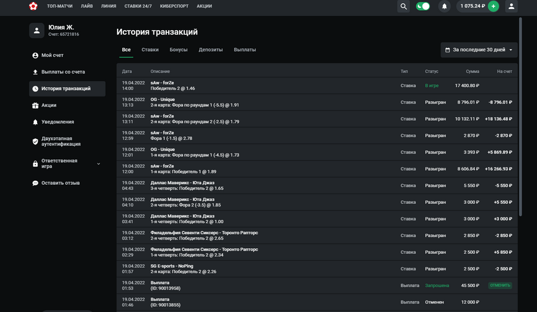Switch to the Ставки tab

click(x=150, y=50)
